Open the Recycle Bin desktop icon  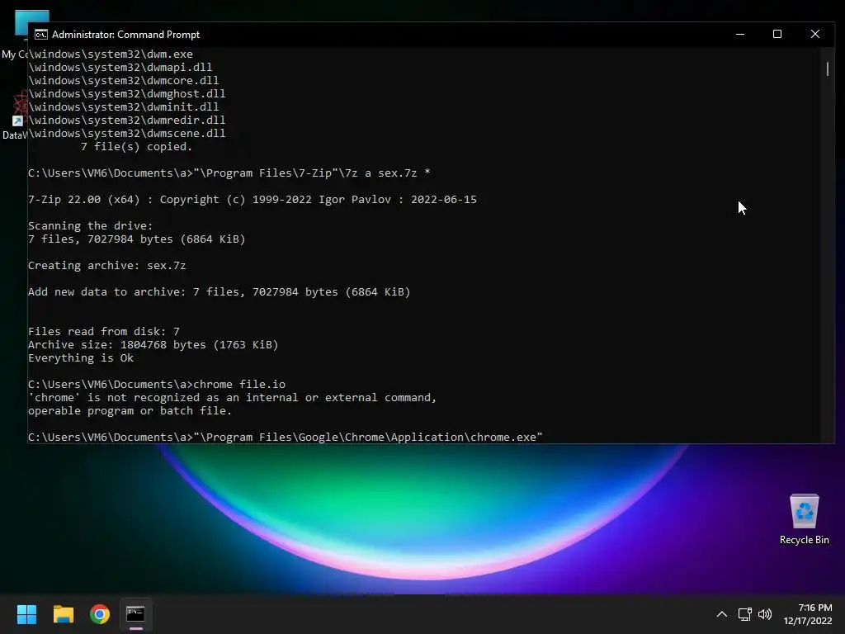click(x=804, y=520)
